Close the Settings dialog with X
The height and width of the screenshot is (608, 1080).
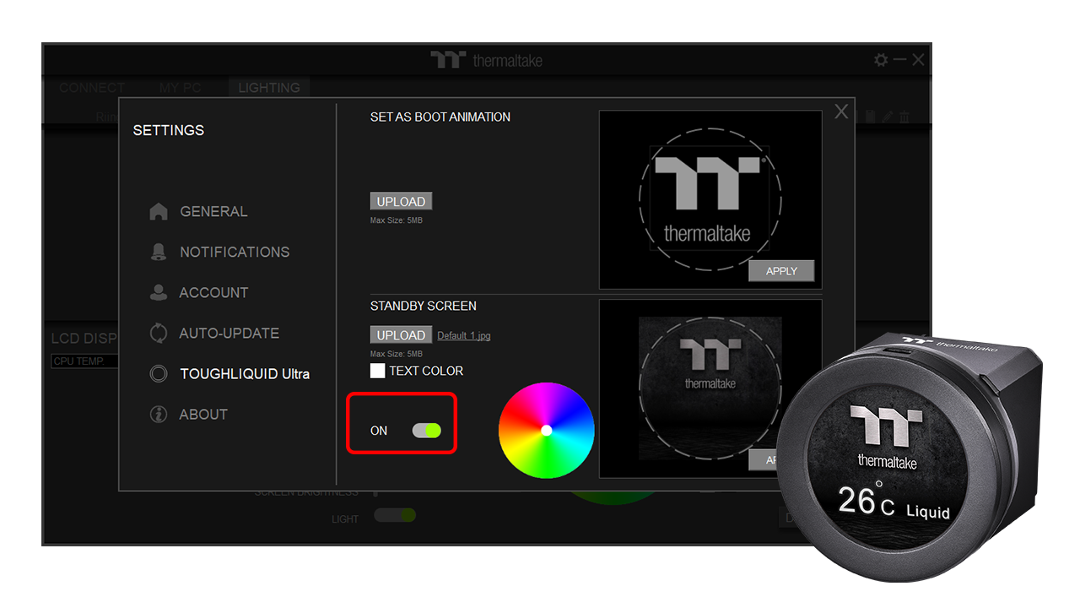click(x=841, y=112)
